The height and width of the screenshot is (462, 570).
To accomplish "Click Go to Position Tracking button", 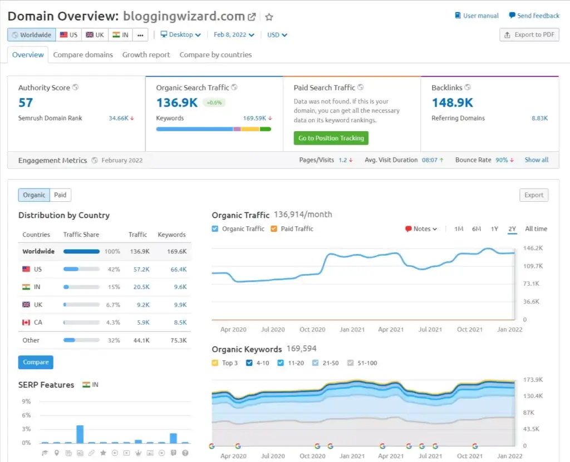I will point(331,138).
